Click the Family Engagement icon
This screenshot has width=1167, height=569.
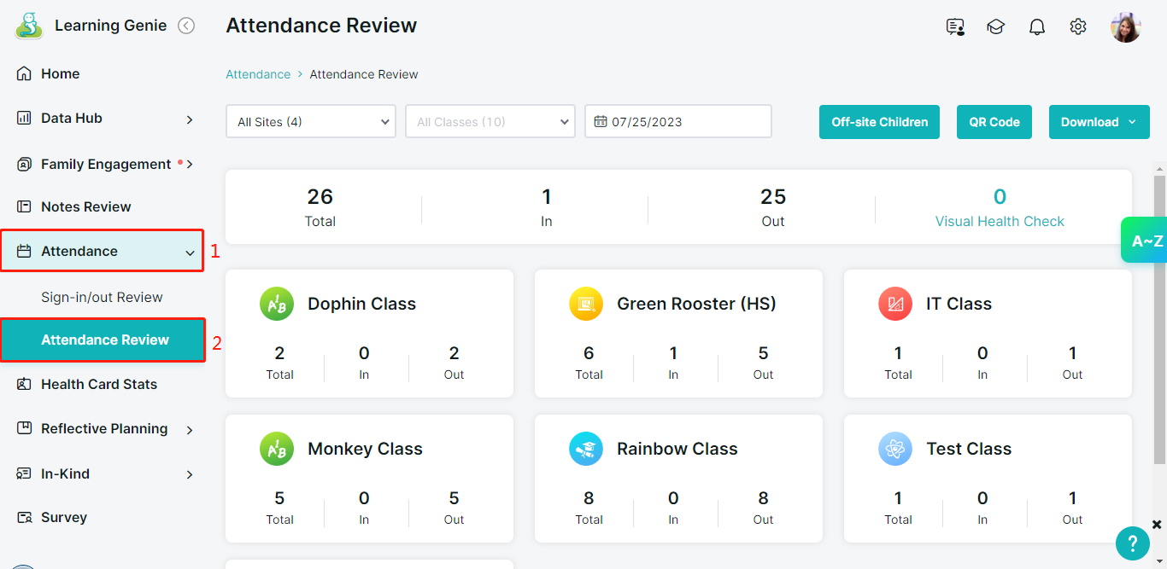pyautogui.click(x=24, y=164)
